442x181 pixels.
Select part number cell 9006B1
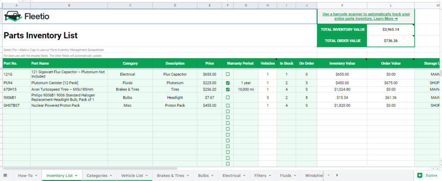coord(16,97)
